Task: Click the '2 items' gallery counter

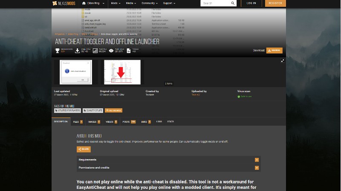Action: [x=168, y=84]
